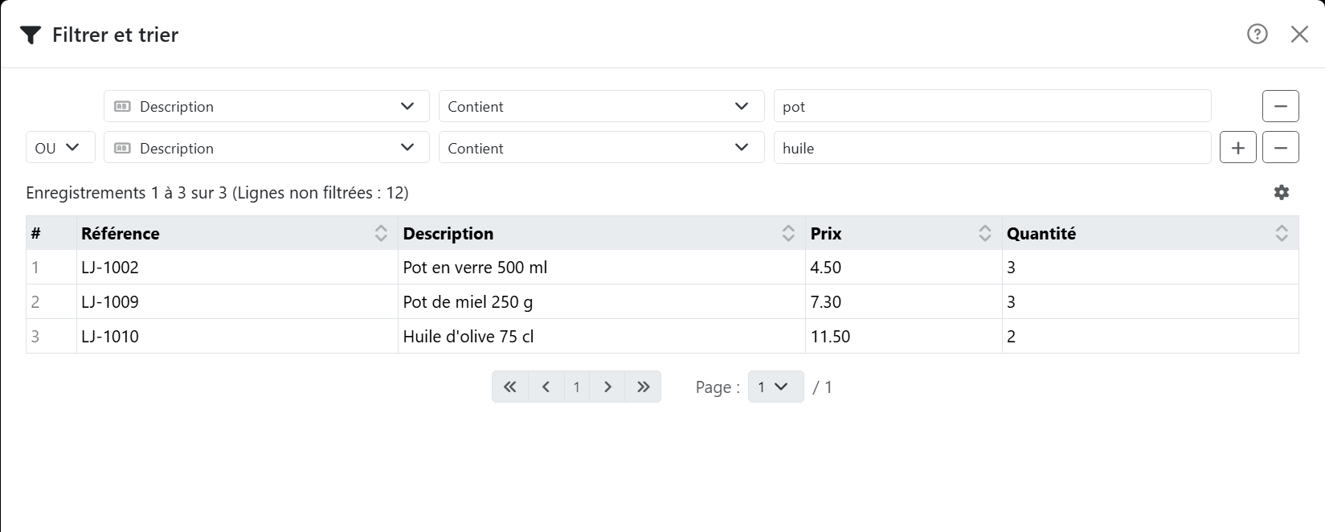Screen dimensions: 1325x532
Task: Click the Référence column header text
Action: (x=121, y=234)
